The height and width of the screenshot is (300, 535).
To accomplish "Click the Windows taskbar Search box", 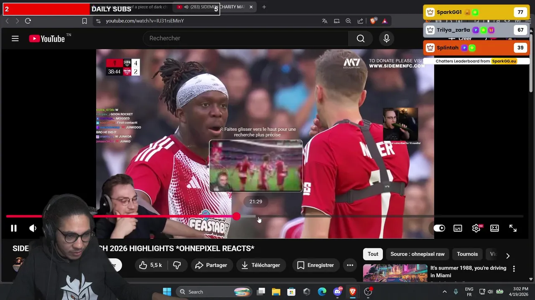I will coord(214,292).
